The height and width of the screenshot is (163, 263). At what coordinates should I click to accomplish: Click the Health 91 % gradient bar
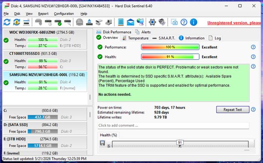tap(170, 57)
